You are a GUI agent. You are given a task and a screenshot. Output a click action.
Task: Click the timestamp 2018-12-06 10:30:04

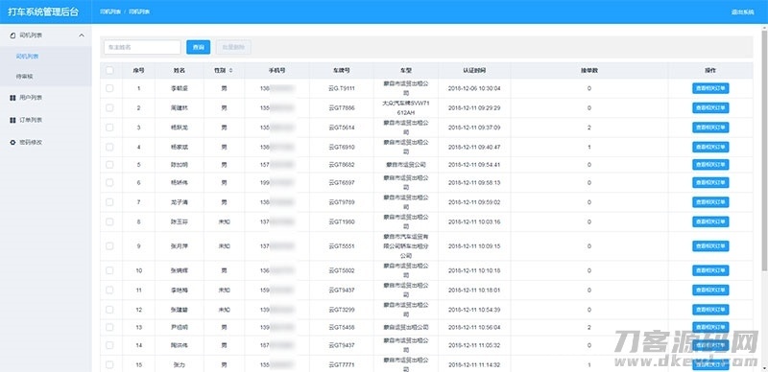tap(474, 88)
